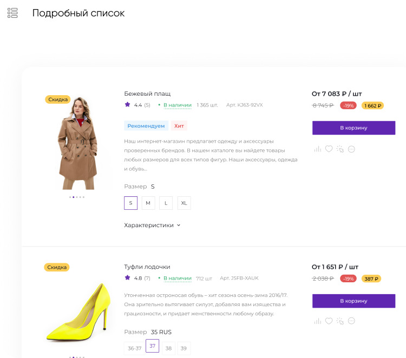Select size M for the trench coat
Image resolution: width=406 pixels, height=358 pixels.
coord(148,203)
